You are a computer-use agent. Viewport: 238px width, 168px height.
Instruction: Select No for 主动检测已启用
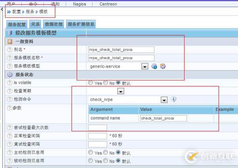[105, 152]
